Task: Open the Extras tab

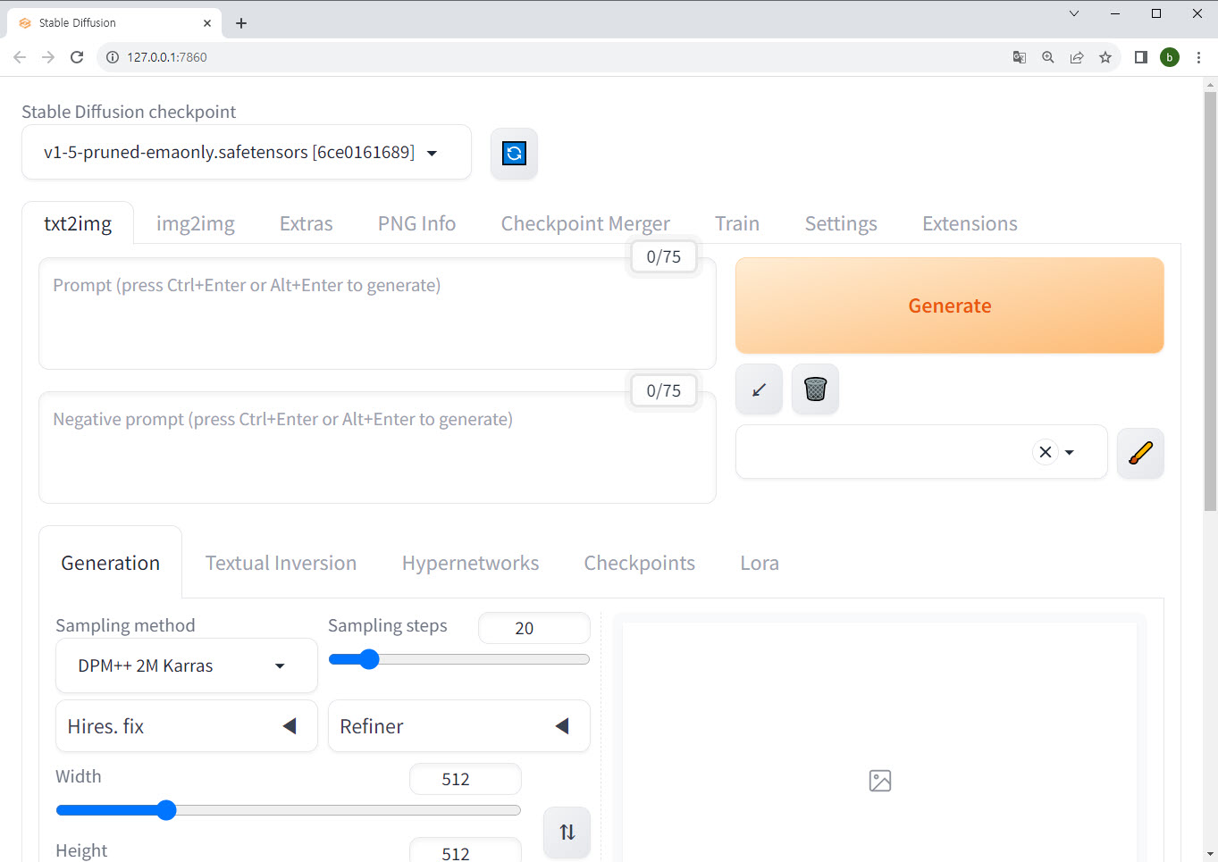Action: [306, 223]
